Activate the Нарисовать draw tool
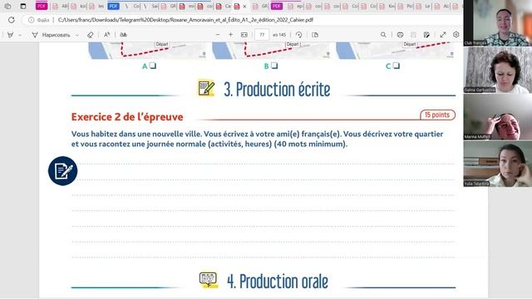The width and height of the screenshot is (532, 299). tap(51, 35)
